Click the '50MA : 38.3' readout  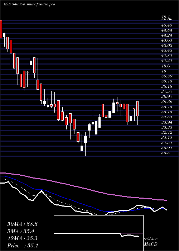[x=22, y=224]
